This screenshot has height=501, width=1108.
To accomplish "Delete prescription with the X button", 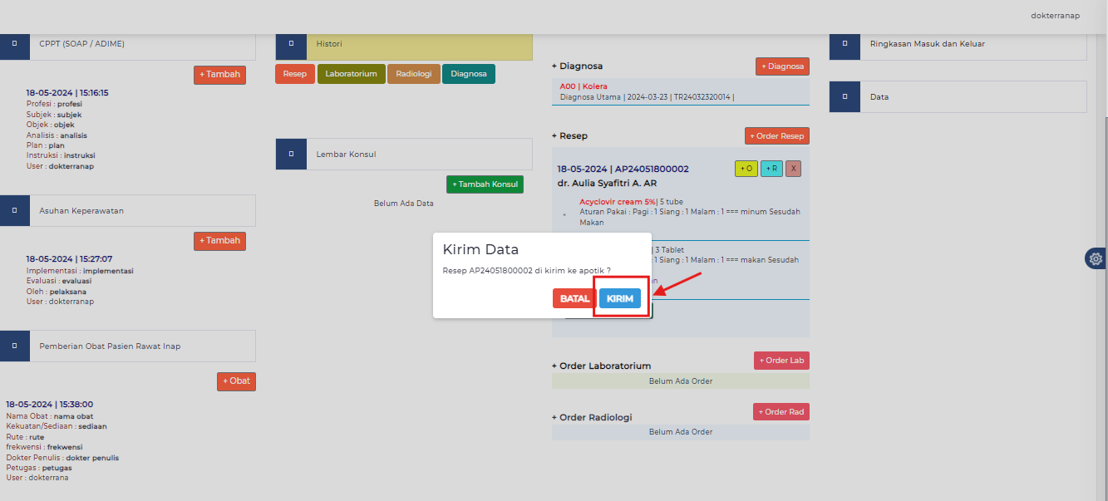I will point(793,169).
